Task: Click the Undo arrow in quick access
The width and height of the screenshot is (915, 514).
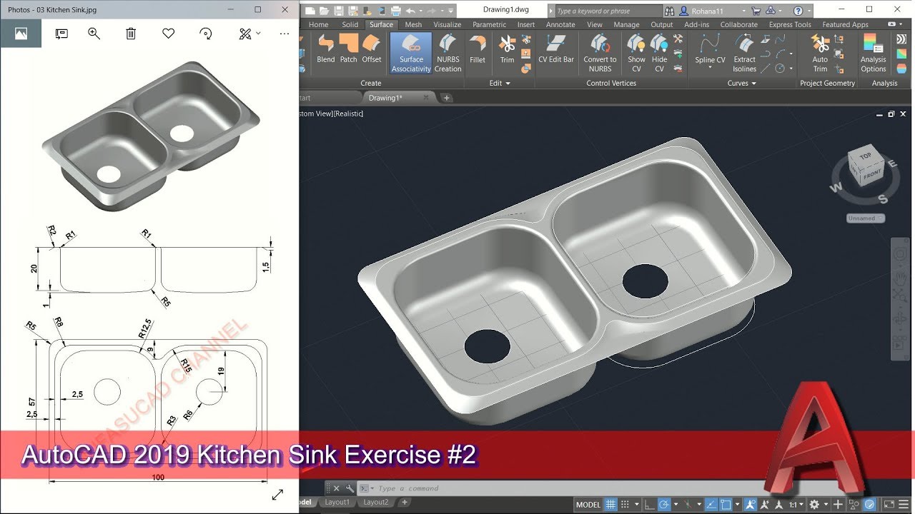Action: pos(410,11)
